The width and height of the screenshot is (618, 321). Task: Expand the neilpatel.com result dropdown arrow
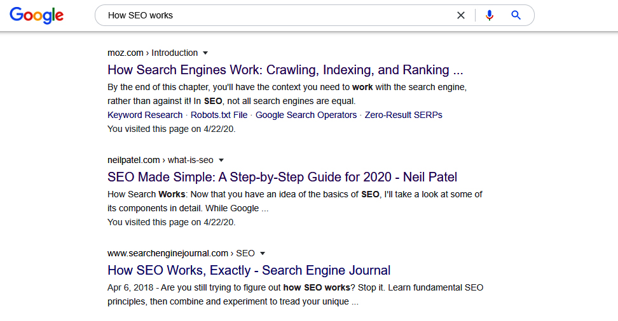221,160
